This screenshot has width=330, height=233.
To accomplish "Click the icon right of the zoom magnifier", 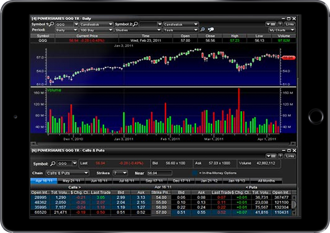I will point(211,30).
